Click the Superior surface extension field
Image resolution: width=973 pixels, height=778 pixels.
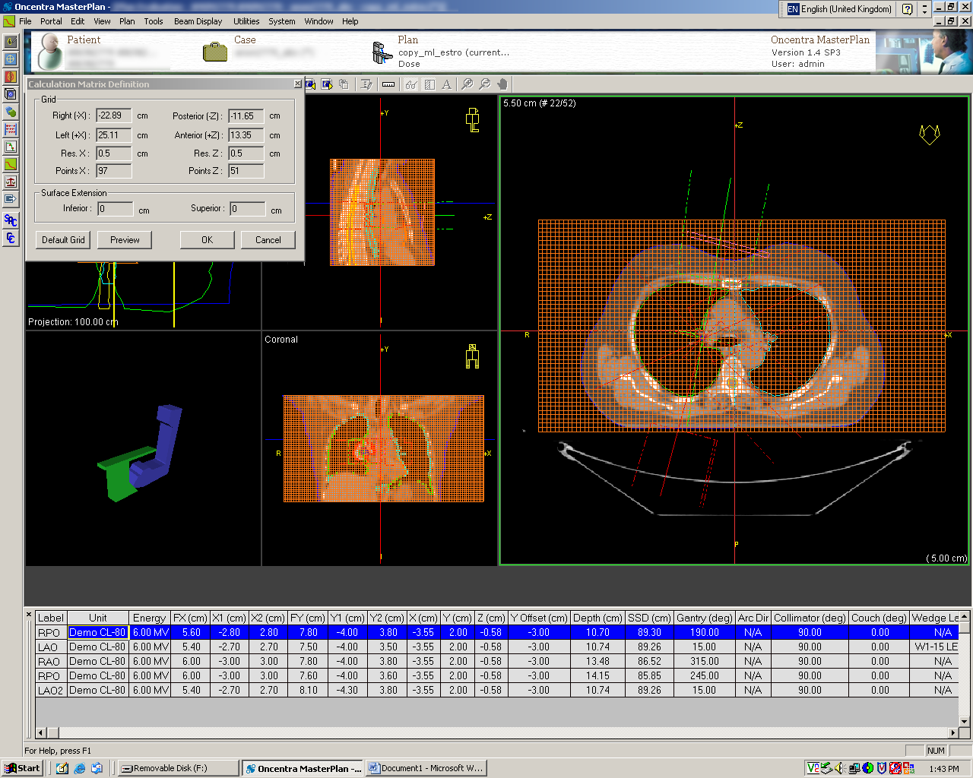click(248, 208)
